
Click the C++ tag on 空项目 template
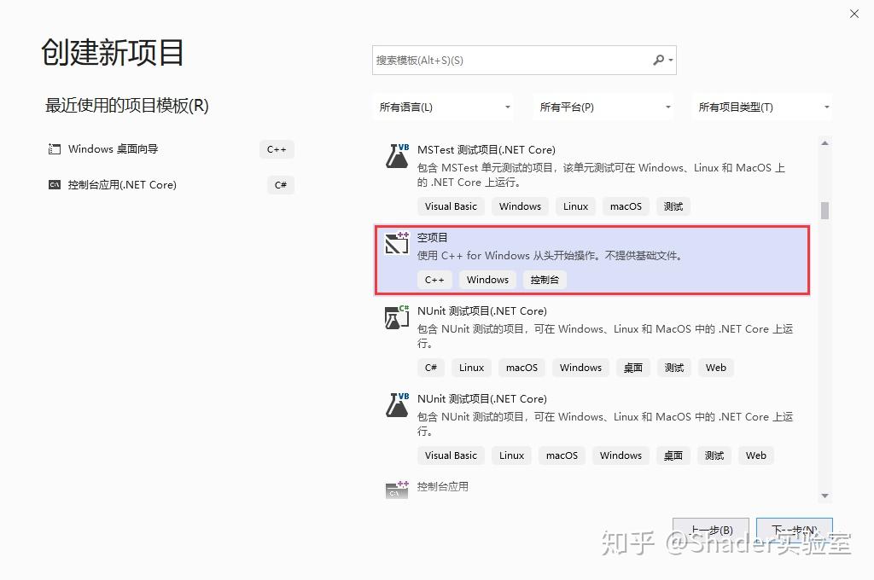tap(434, 279)
